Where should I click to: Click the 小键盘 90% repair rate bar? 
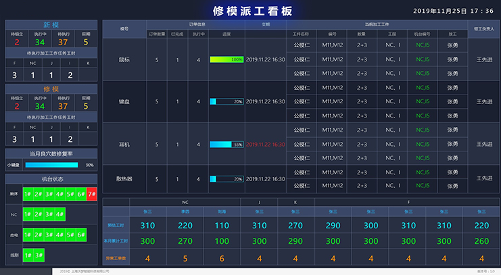(51, 165)
